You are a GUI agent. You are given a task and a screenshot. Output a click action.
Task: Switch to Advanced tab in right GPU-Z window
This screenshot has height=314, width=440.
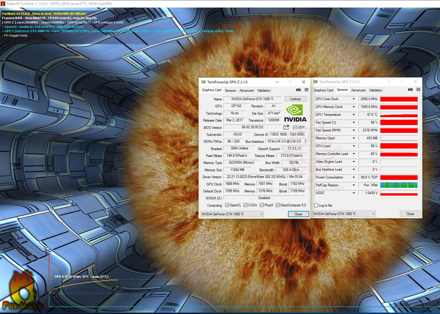pos(358,90)
